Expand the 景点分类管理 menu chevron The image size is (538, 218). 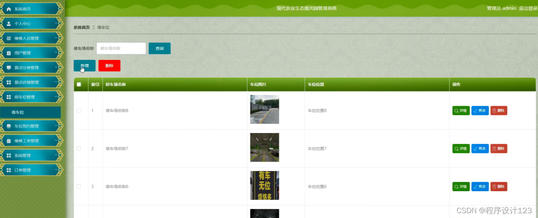click(x=56, y=68)
